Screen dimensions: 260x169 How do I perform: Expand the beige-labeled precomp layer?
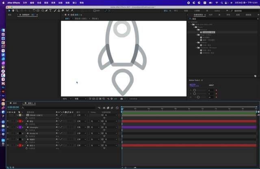(x=18, y=115)
